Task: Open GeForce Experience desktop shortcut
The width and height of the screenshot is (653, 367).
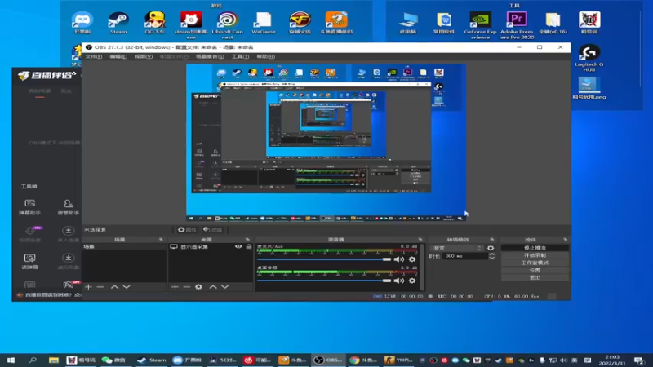Action: coord(480,25)
